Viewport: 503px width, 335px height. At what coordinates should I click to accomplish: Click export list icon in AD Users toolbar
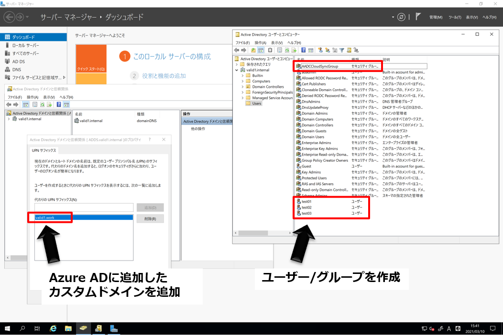(x=294, y=50)
